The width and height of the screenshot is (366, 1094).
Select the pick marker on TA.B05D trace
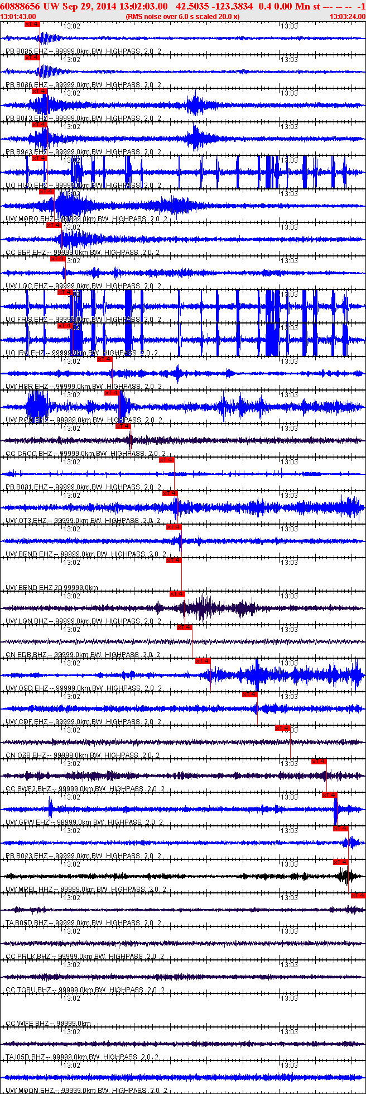point(358,896)
